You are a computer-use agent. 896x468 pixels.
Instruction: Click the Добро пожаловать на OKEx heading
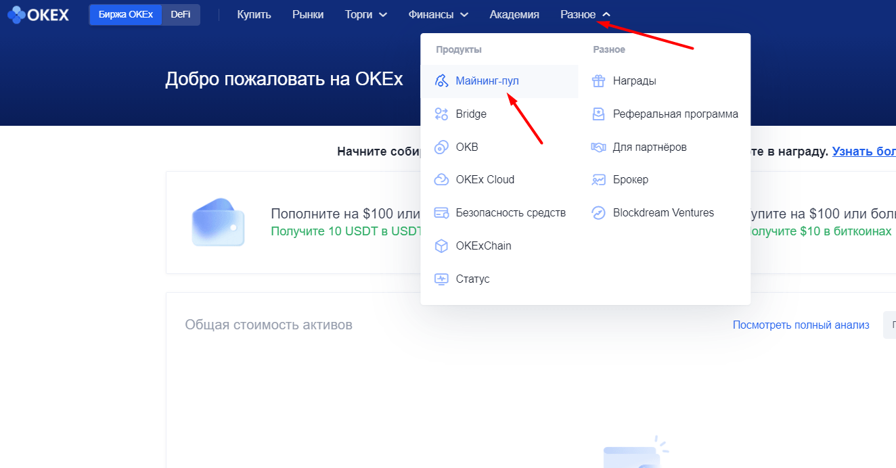284,79
